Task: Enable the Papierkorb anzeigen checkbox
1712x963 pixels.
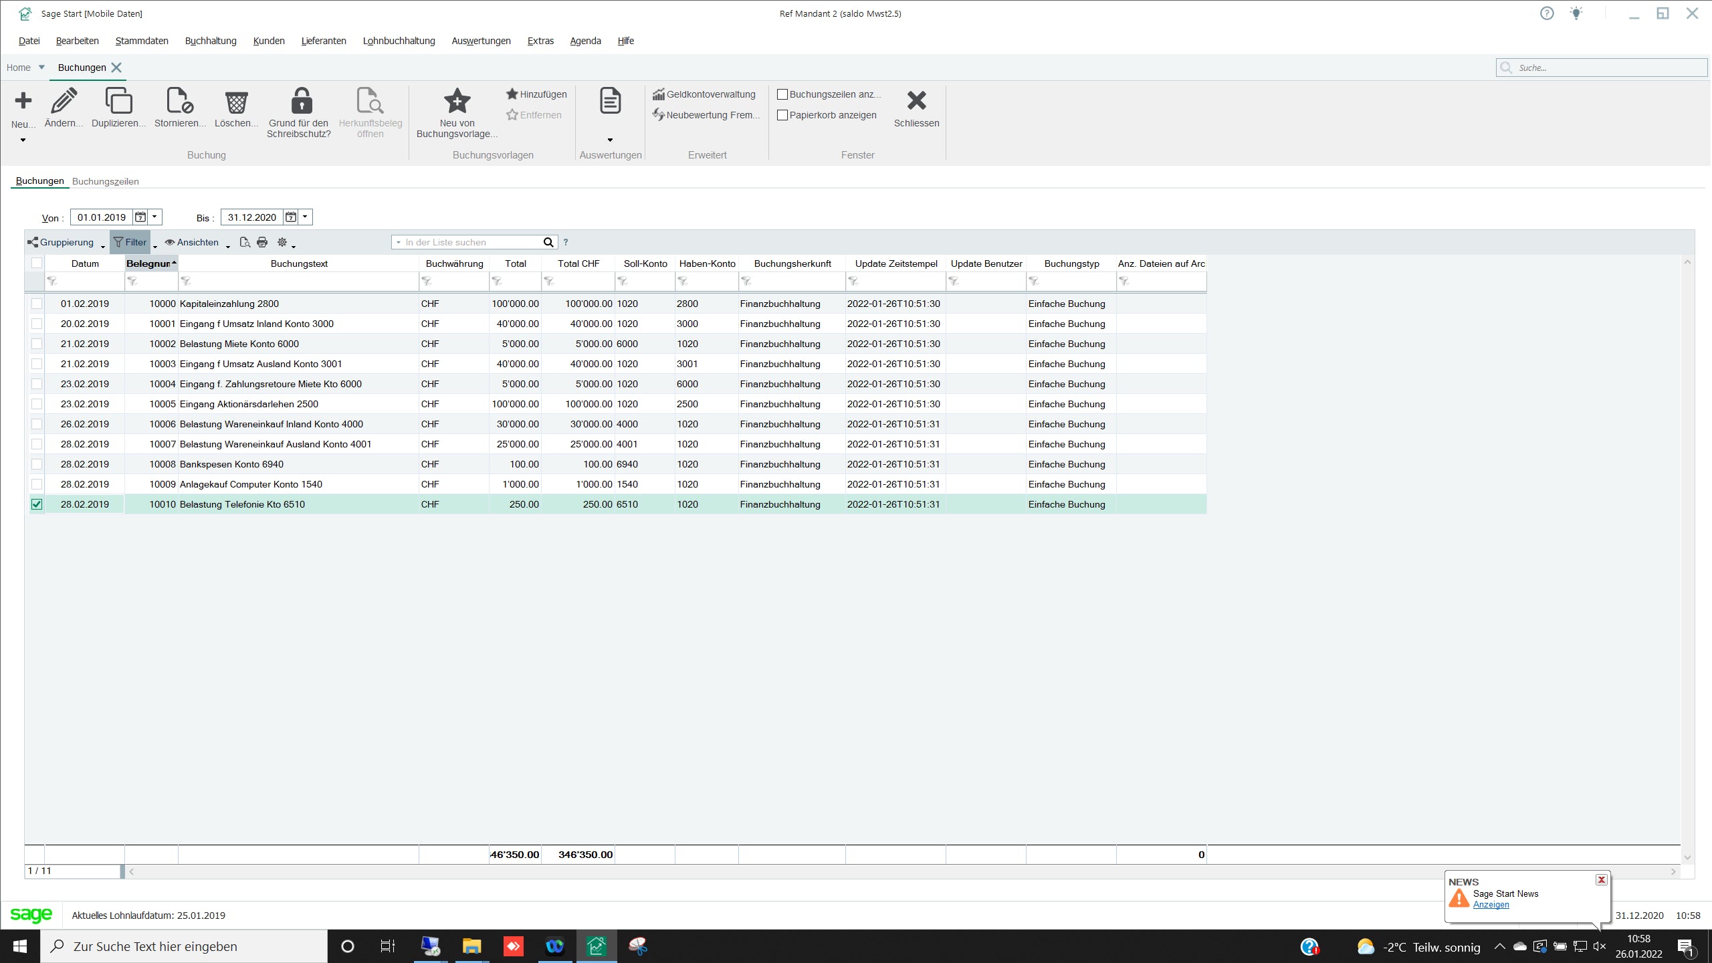Action: point(782,115)
